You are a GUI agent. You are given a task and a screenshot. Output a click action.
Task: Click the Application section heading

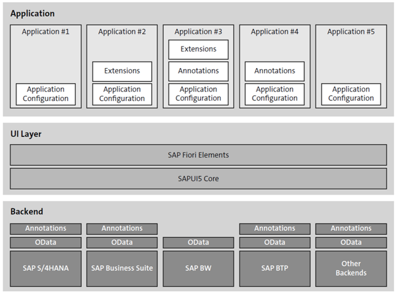[x=33, y=13]
